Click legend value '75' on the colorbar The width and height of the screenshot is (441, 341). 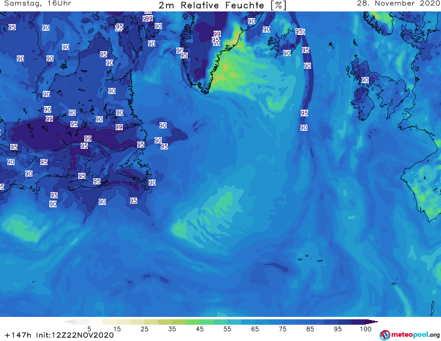[282, 329]
